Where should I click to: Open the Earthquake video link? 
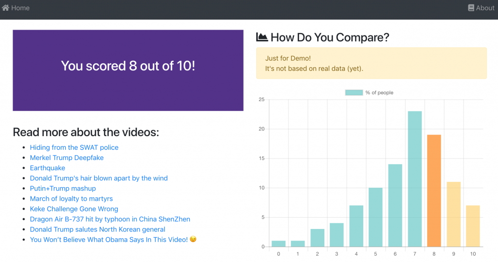47,168
